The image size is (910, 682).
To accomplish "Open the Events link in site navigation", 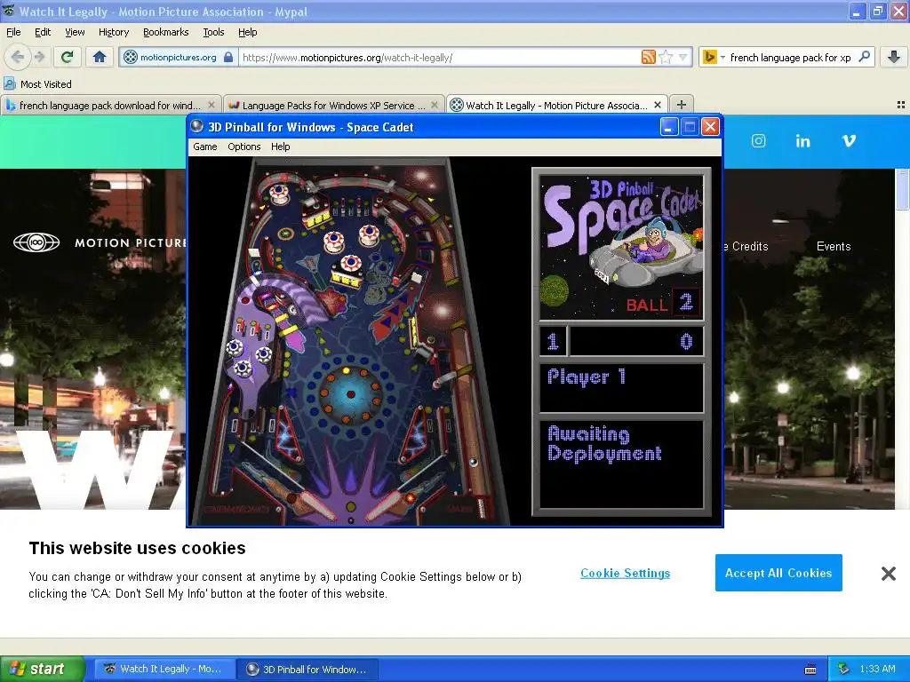I will tap(834, 246).
